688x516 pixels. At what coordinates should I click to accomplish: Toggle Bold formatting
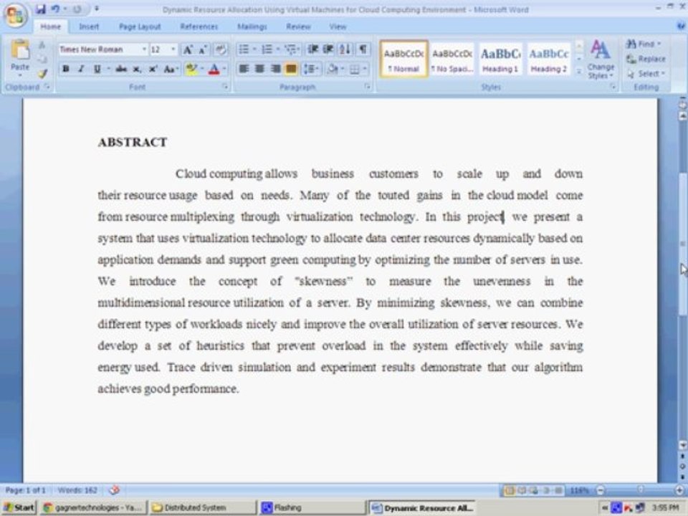pos(66,69)
